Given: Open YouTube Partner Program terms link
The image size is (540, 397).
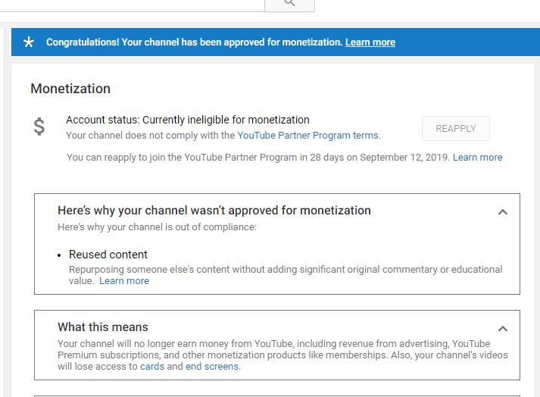Looking at the screenshot, I should click(308, 136).
